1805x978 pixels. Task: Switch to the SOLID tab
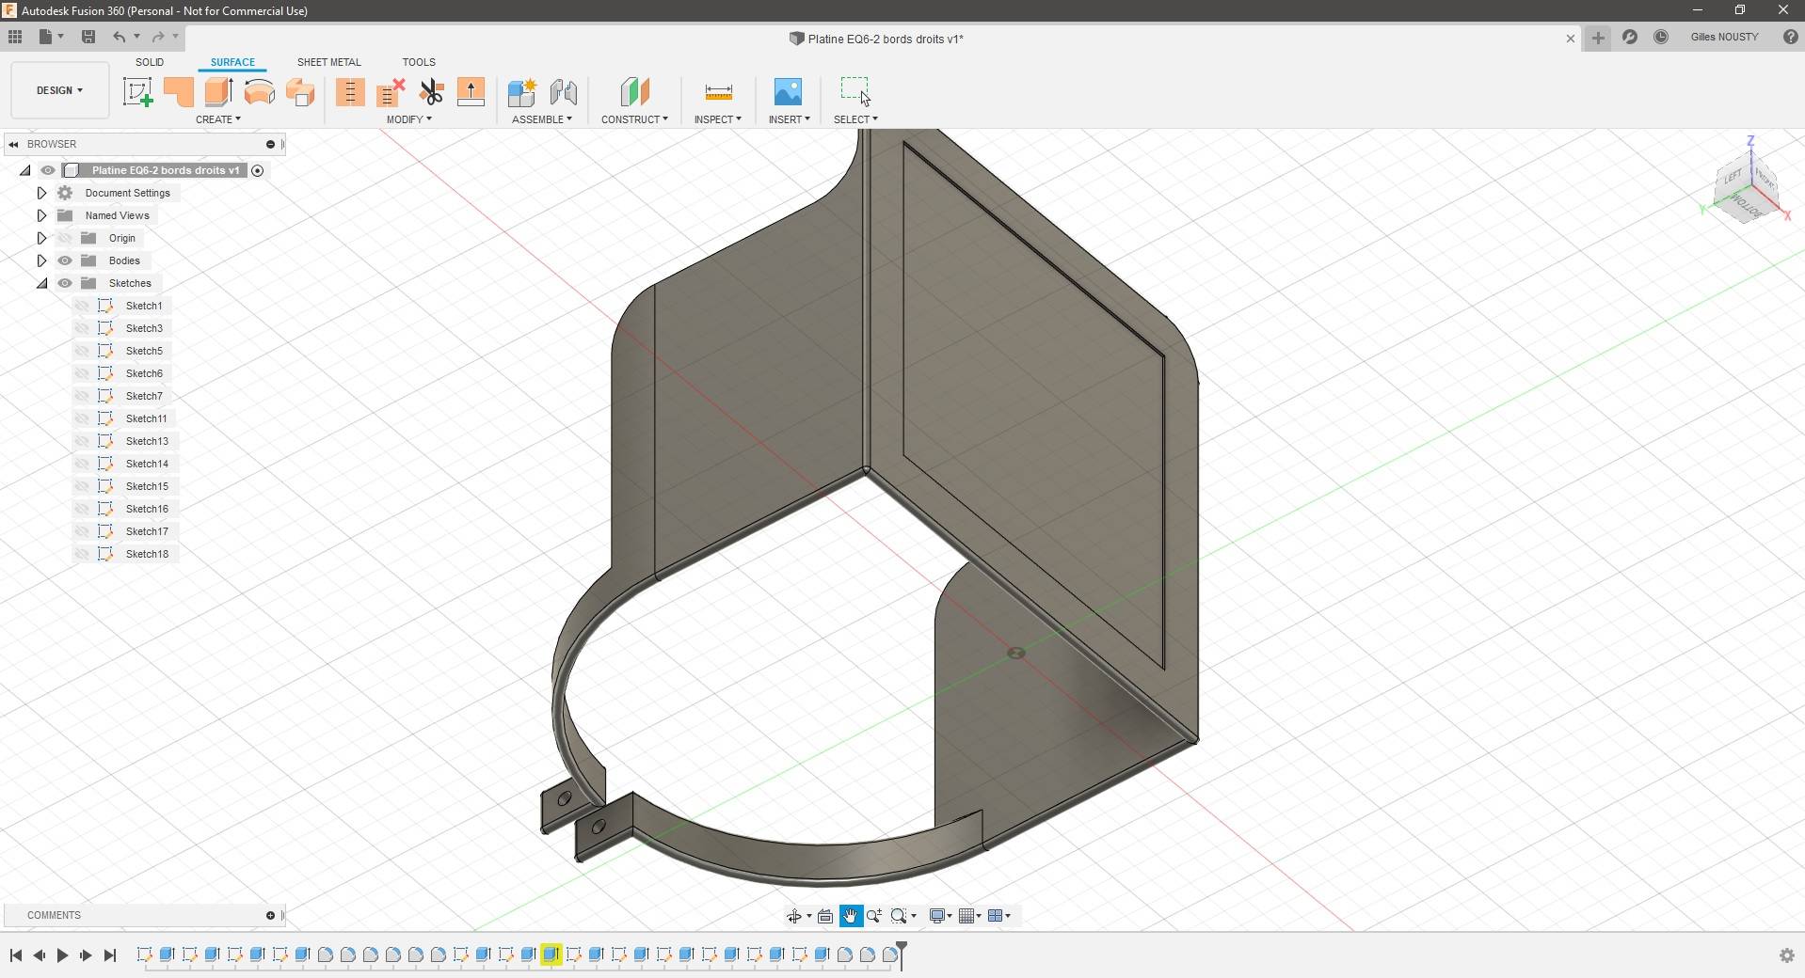[150, 62]
